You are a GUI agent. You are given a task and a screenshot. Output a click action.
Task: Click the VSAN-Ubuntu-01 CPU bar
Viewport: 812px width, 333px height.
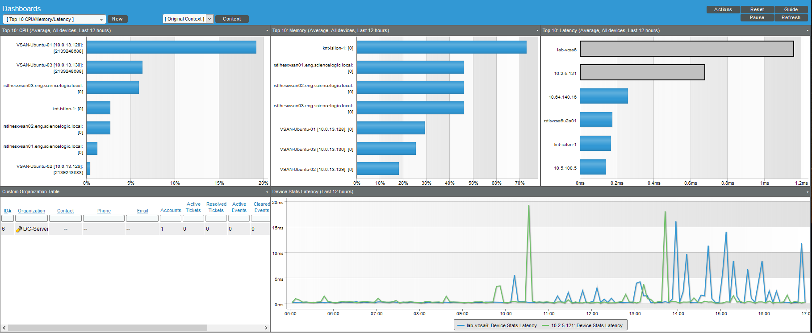(x=171, y=47)
